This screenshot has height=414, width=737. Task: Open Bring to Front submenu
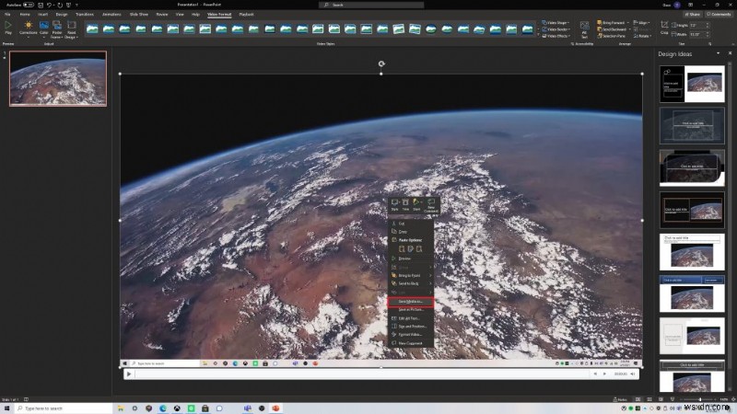(x=410, y=275)
